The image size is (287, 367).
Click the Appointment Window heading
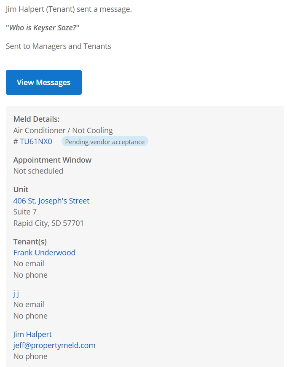point(52,160)
